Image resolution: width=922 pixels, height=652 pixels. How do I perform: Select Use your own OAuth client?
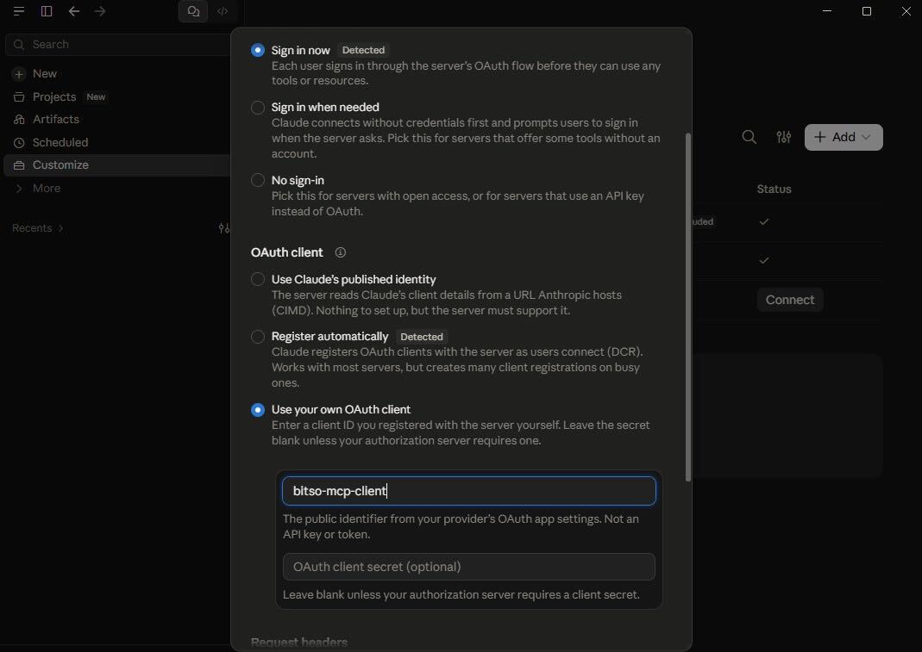(x=258, y=409)
